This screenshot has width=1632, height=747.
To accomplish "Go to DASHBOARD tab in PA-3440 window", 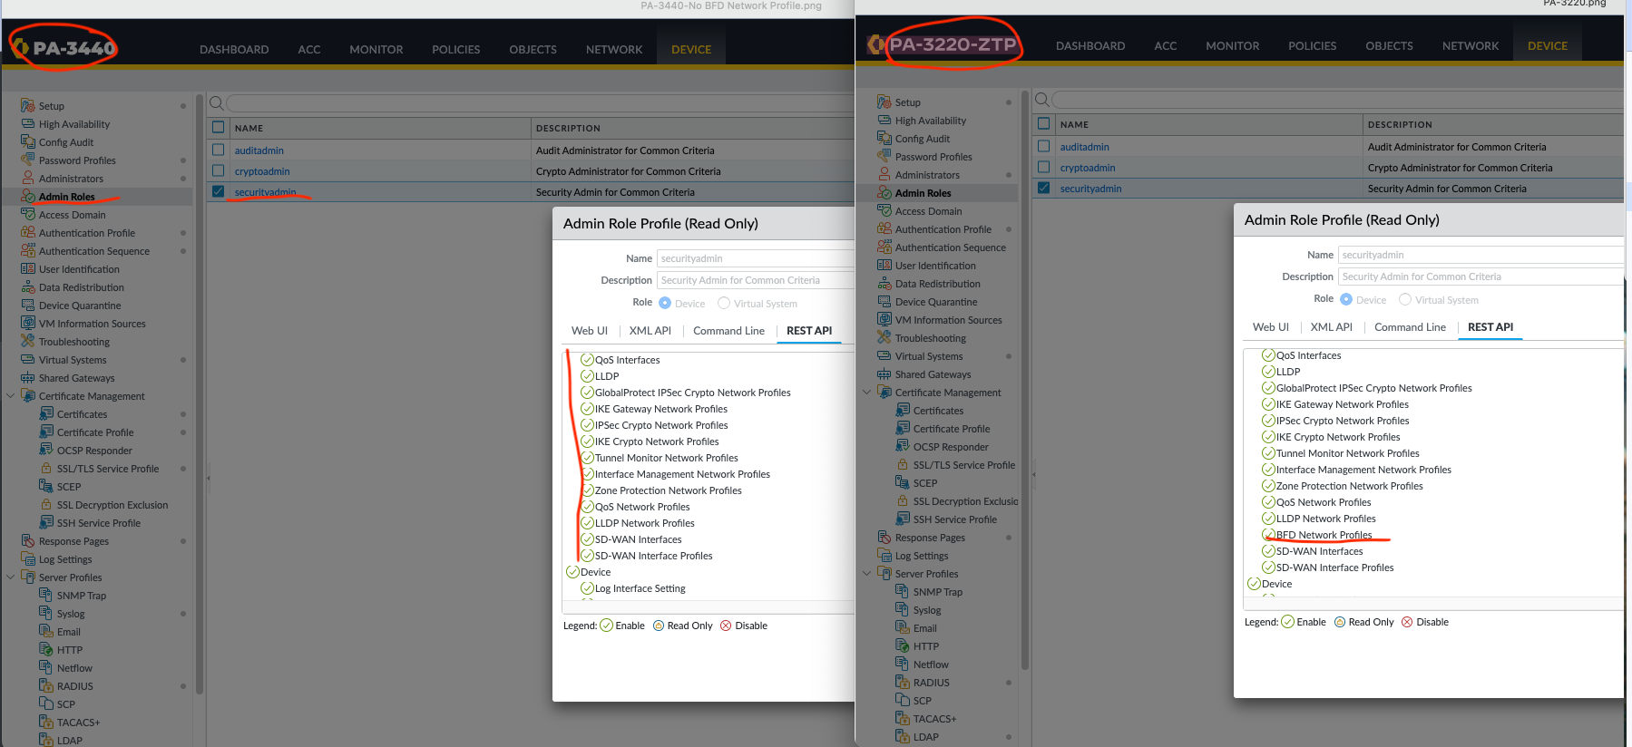I will tap(234, 50).
